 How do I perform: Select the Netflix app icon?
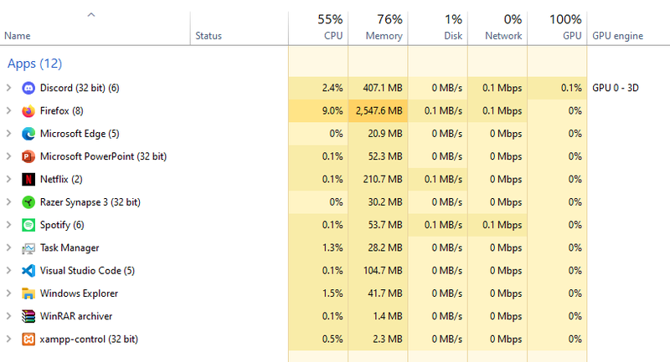pyautogui.click(x=28, y=179)
